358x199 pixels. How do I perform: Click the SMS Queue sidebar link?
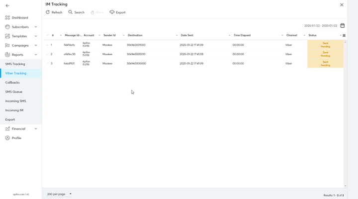click(14, 92)
